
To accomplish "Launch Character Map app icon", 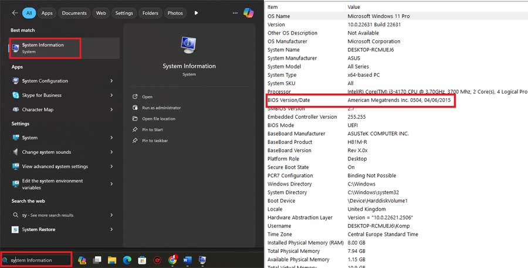I will pos(15,109).
